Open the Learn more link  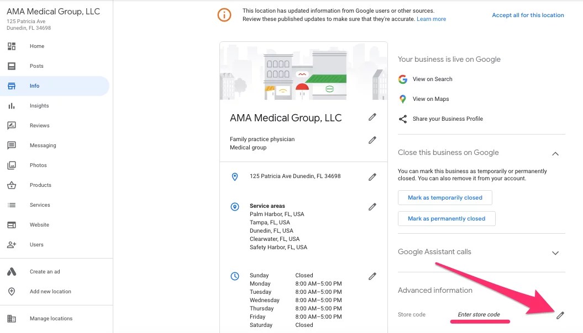point(431,19)
